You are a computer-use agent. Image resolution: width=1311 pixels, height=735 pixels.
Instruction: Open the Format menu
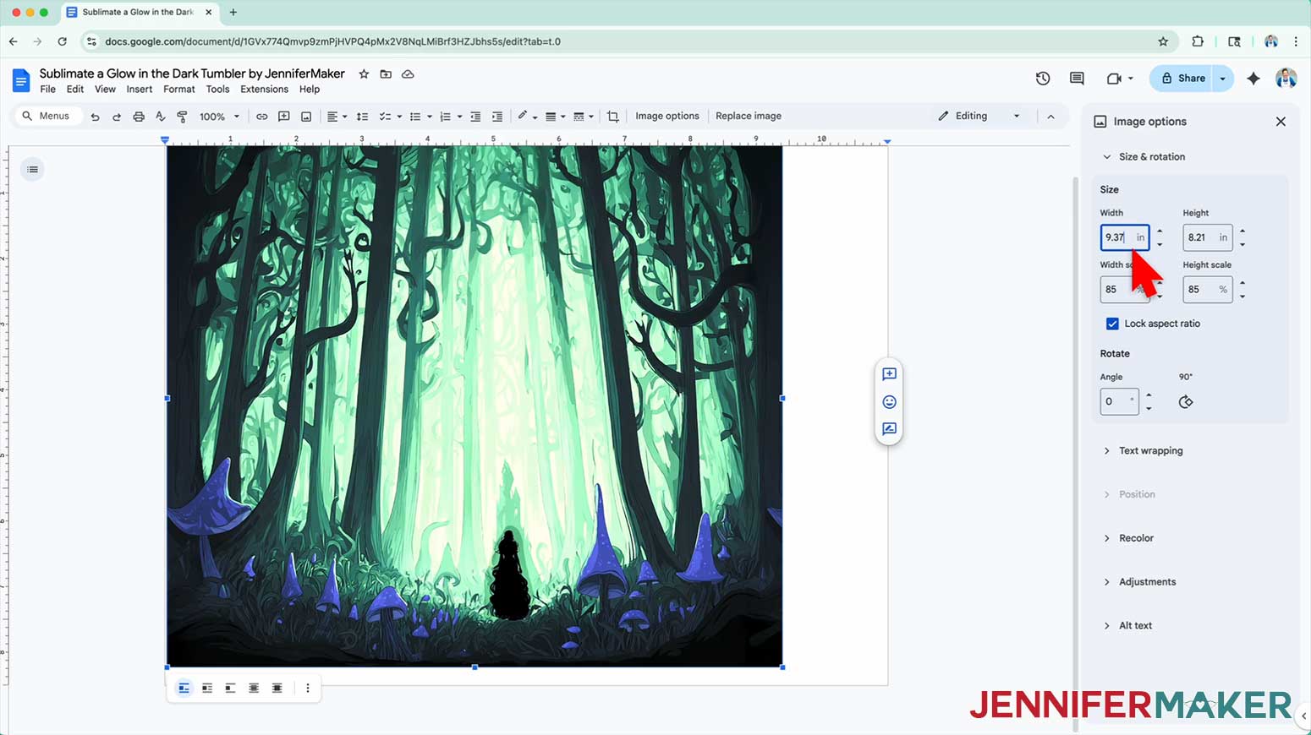click(x=179, y=90)
